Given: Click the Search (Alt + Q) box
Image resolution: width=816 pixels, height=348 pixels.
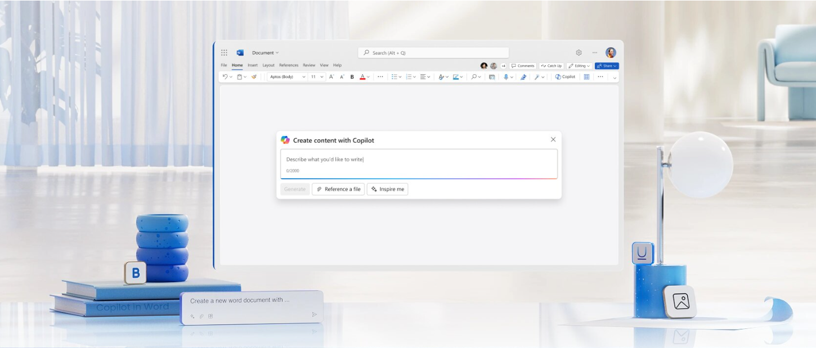Looking at the screenshot, I should [x=433, y=53].
